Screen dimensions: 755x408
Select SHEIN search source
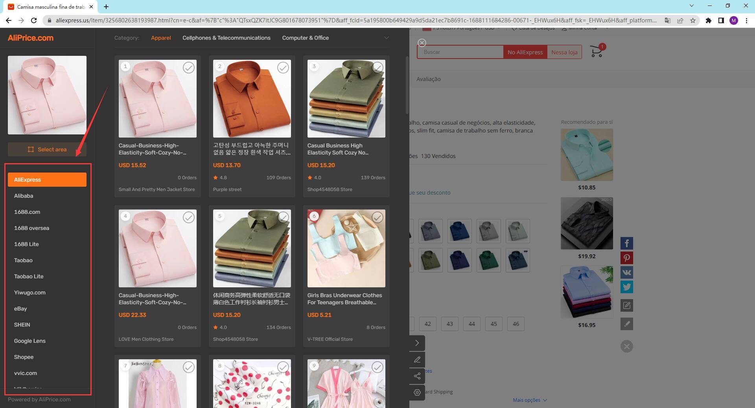[x=47, y=325]
